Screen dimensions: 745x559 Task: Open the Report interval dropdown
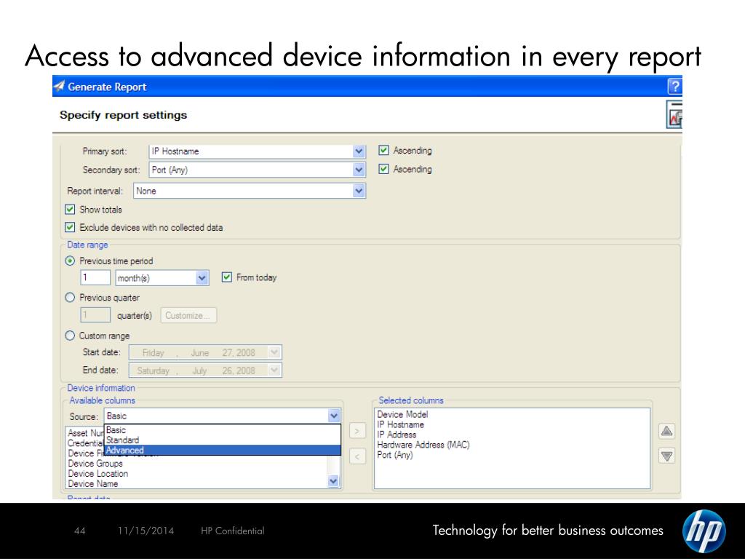359,191
